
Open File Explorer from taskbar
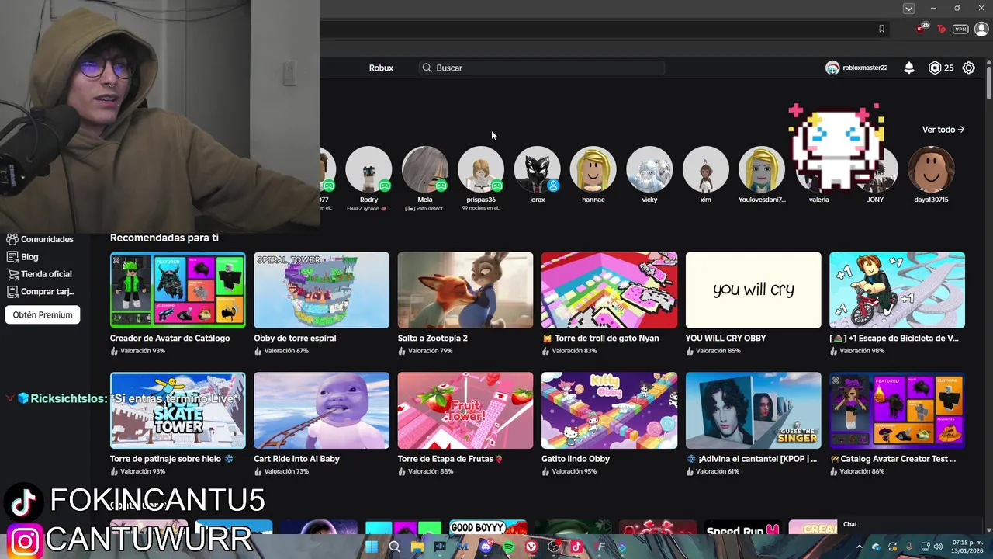click(x=417, y=547)
